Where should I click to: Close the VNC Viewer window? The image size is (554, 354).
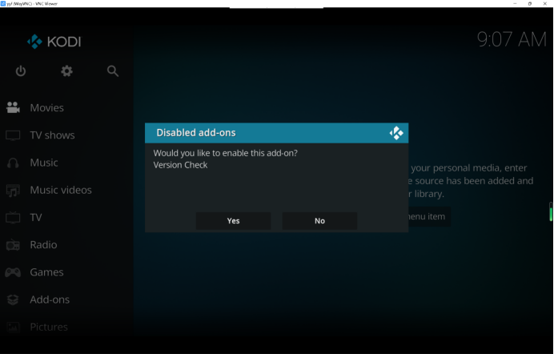click(x=545, y=3)
